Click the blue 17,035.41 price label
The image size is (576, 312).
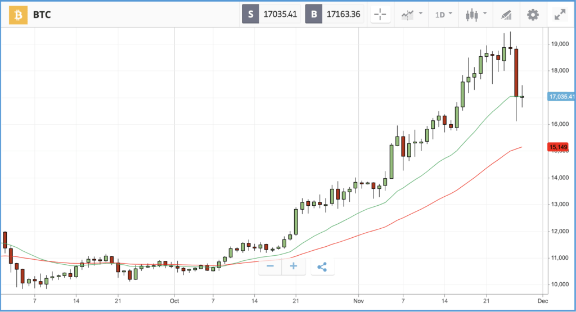[x=561, y=97]
